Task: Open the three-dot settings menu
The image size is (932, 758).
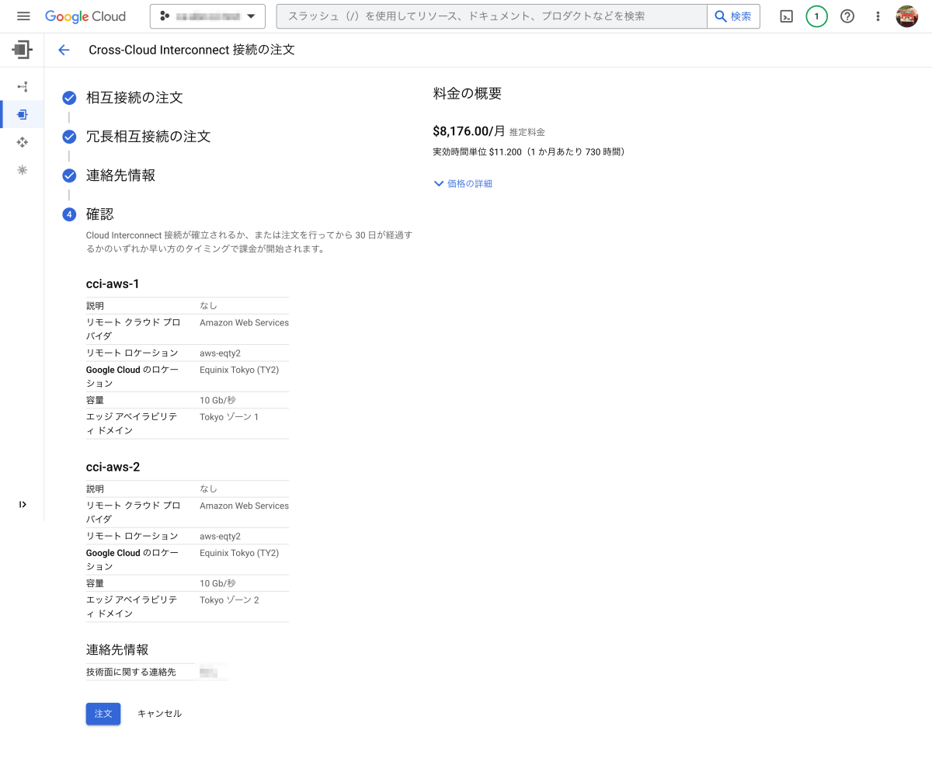Action: (878, 16)
